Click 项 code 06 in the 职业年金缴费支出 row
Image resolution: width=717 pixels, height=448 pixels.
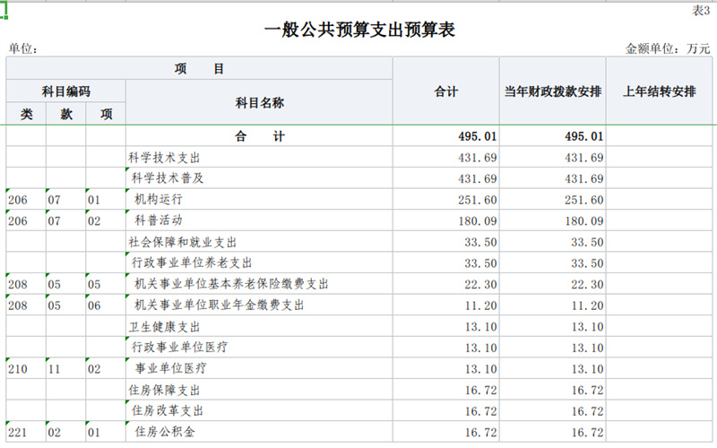pyautogui.click(x=94, y=306)
